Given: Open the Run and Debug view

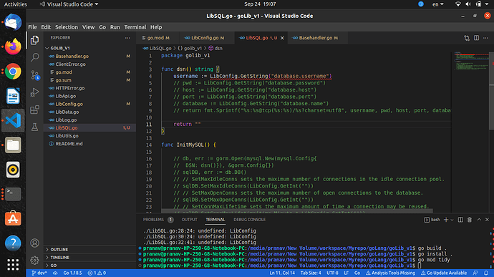Looking at the screenshot, I should (x=34, y=92).
